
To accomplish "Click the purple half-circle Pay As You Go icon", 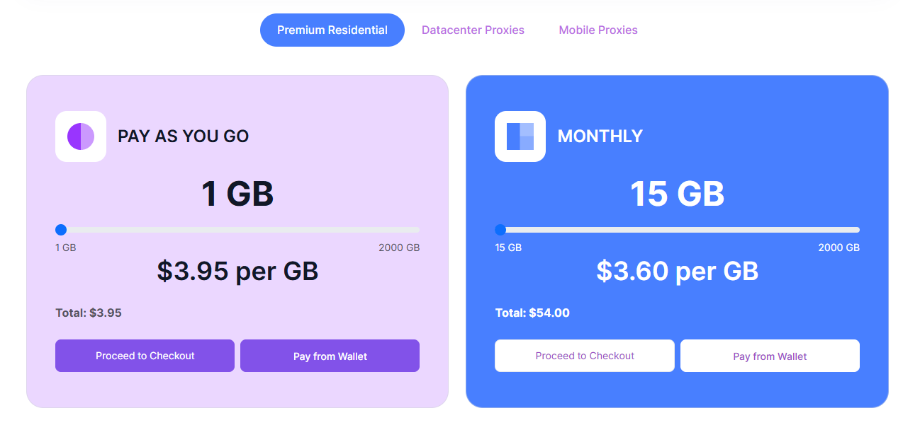I will click(x=81, y=136).
